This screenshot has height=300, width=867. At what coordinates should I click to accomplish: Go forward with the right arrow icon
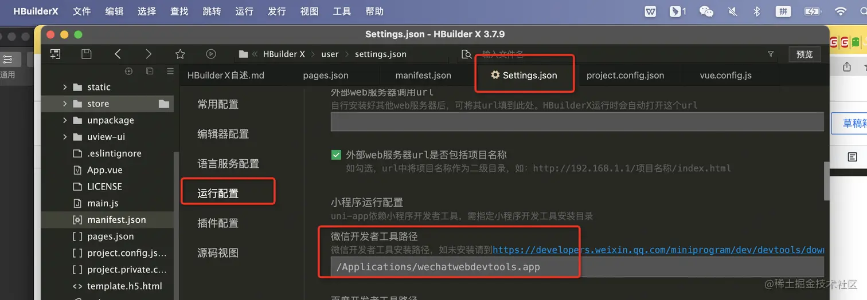click(x=149, y=54)
